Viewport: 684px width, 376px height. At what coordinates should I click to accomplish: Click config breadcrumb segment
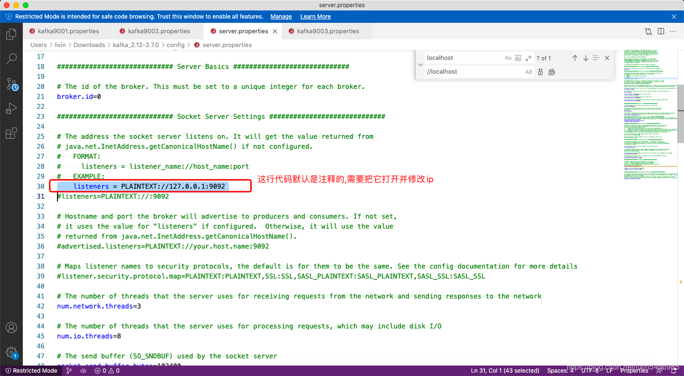176,45
